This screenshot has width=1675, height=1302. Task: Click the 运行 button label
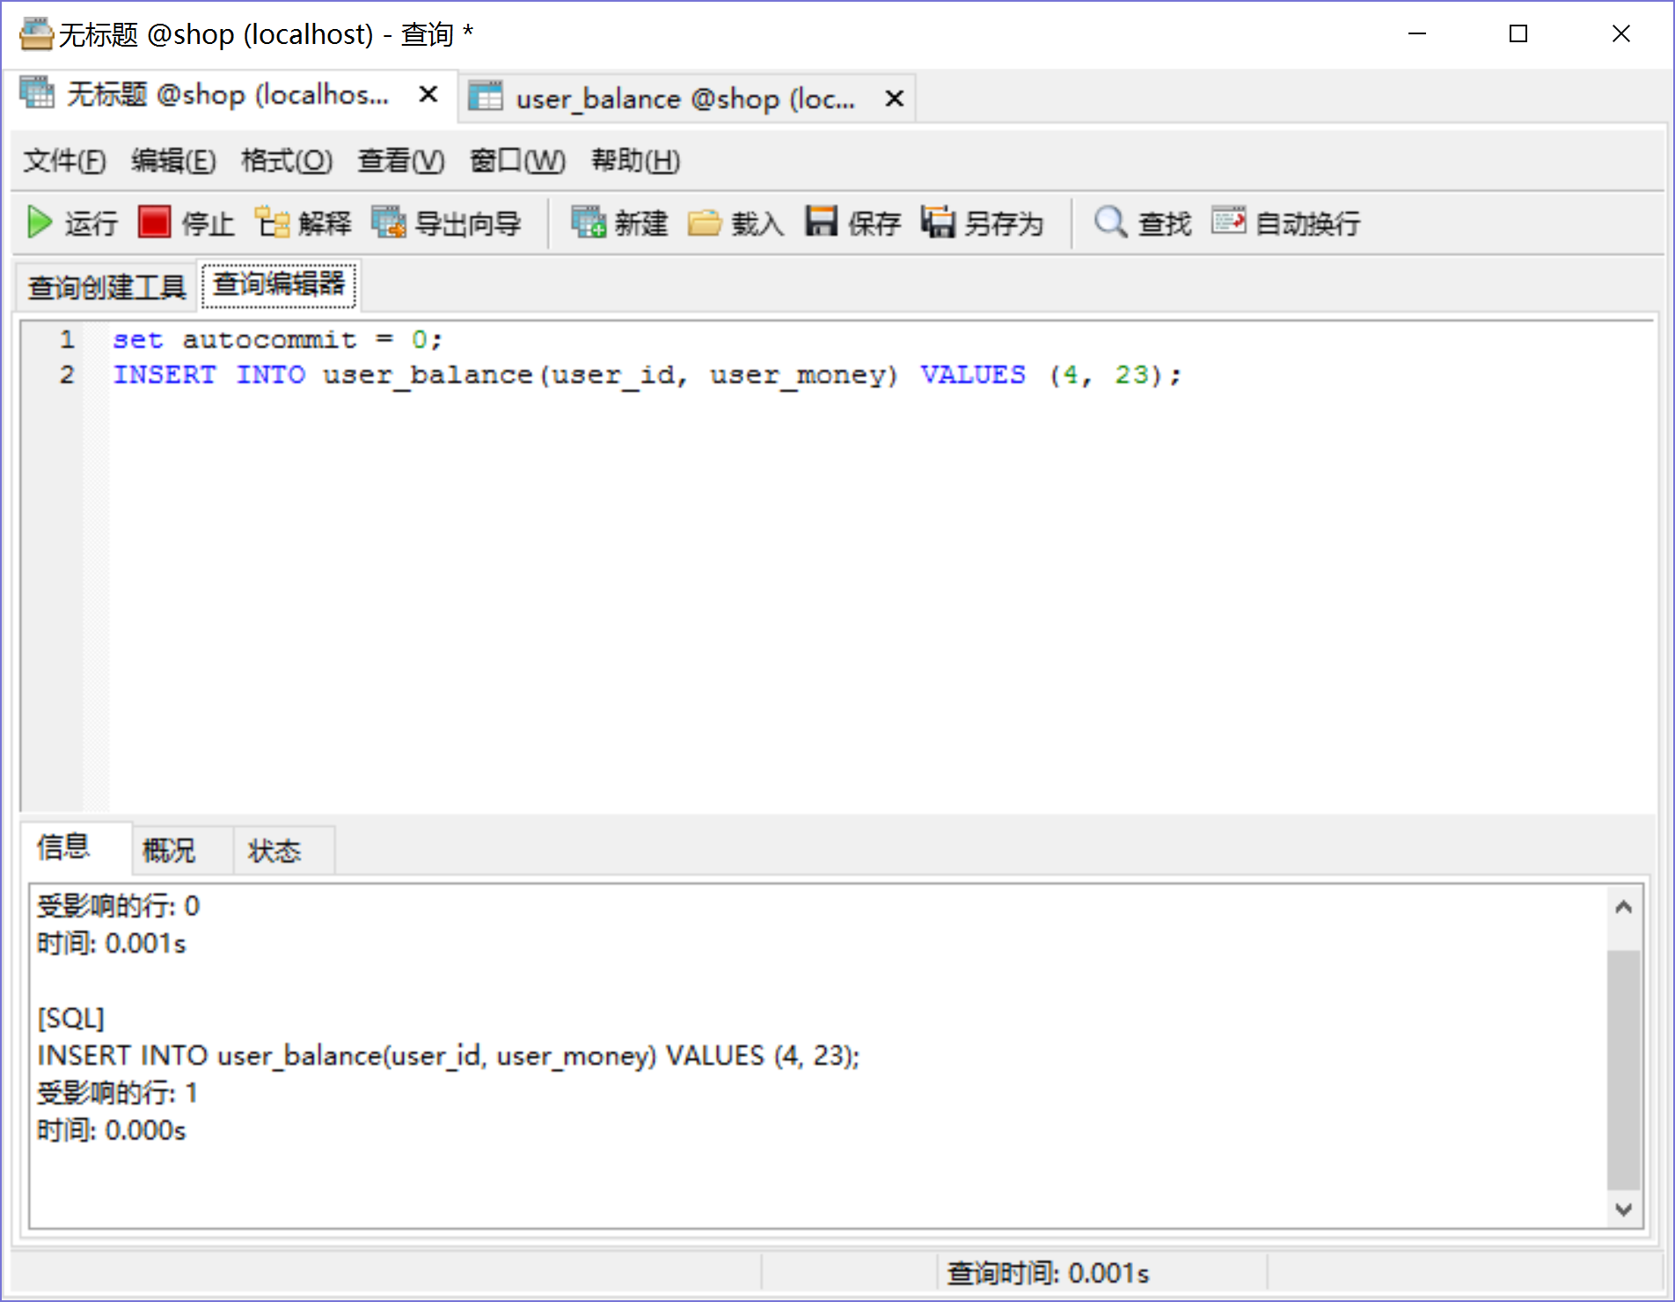tap(91, 223)
